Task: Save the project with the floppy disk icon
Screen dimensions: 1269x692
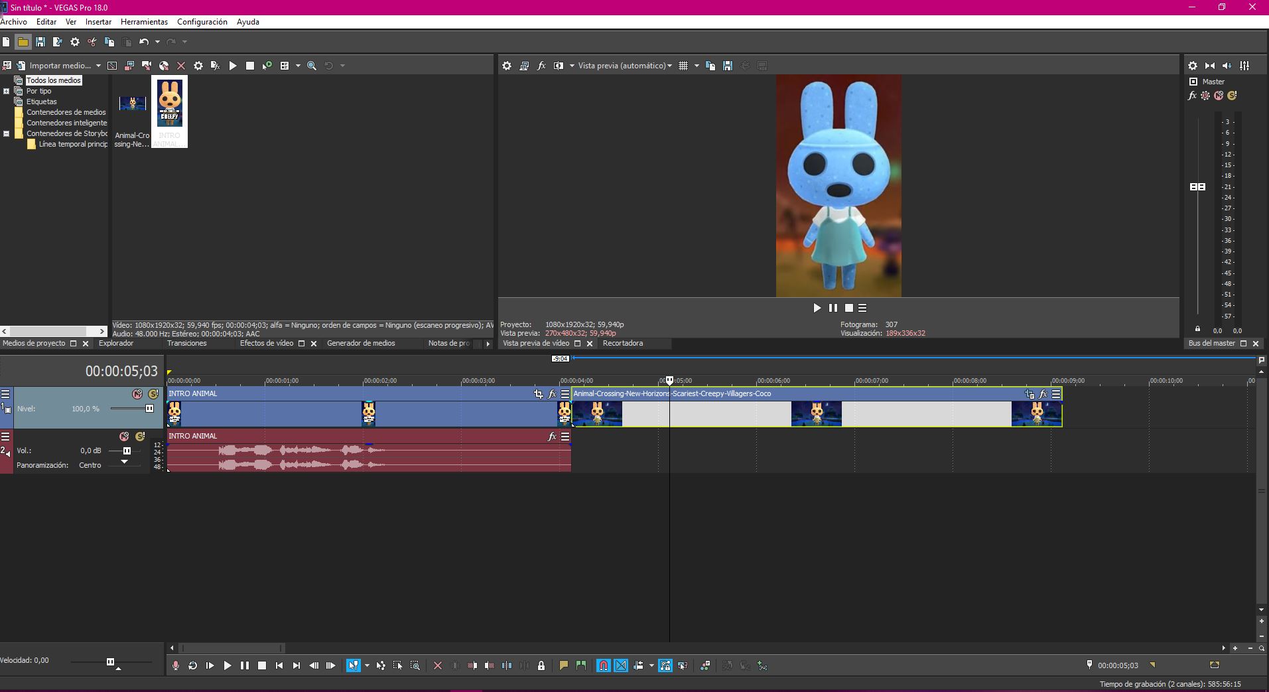Action: 40,42
